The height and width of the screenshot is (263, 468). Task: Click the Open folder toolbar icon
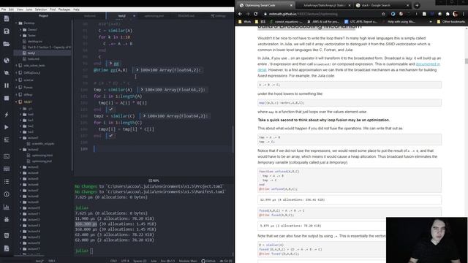(x=7, y=44)
